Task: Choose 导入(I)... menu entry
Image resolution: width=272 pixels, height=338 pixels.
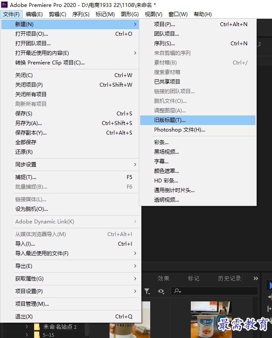Action: [x=70, y=244]
